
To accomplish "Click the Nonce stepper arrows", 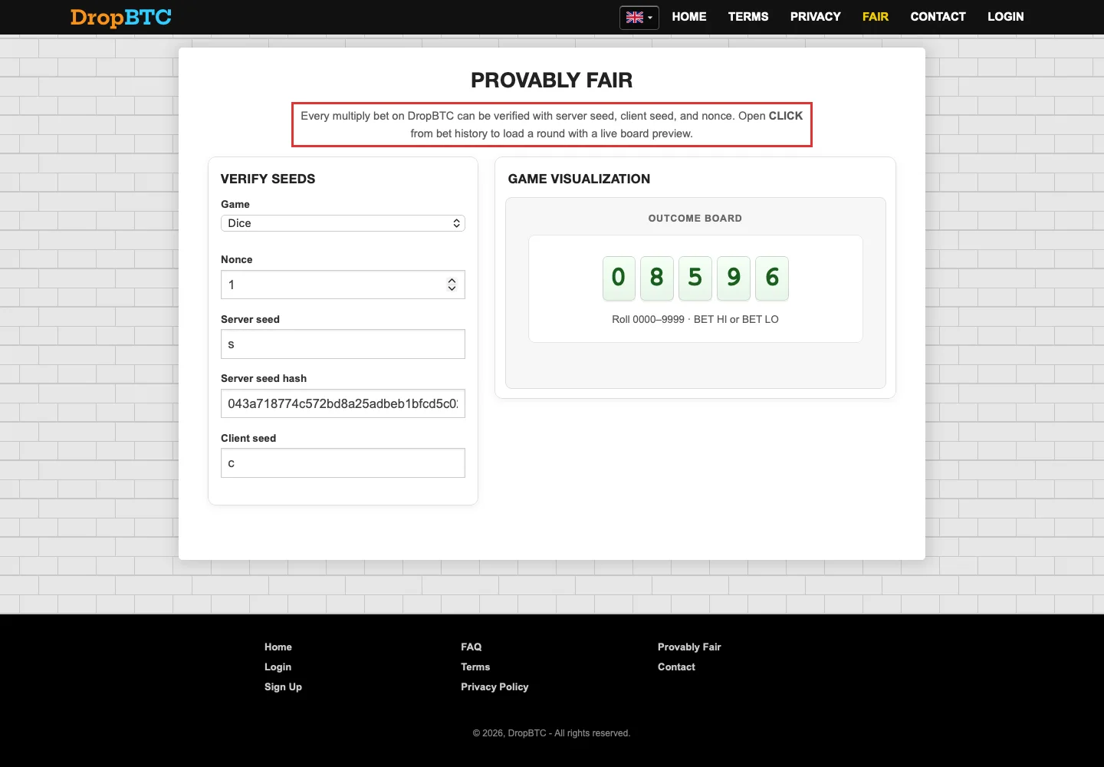I will pos(452,285).
